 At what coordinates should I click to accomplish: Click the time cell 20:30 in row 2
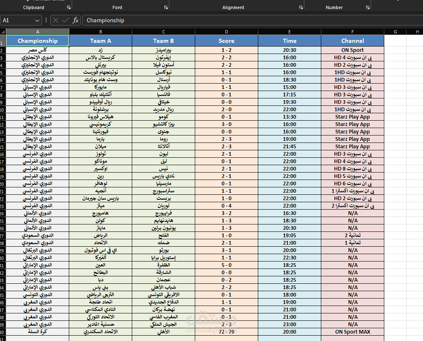[x=290, y=50]
